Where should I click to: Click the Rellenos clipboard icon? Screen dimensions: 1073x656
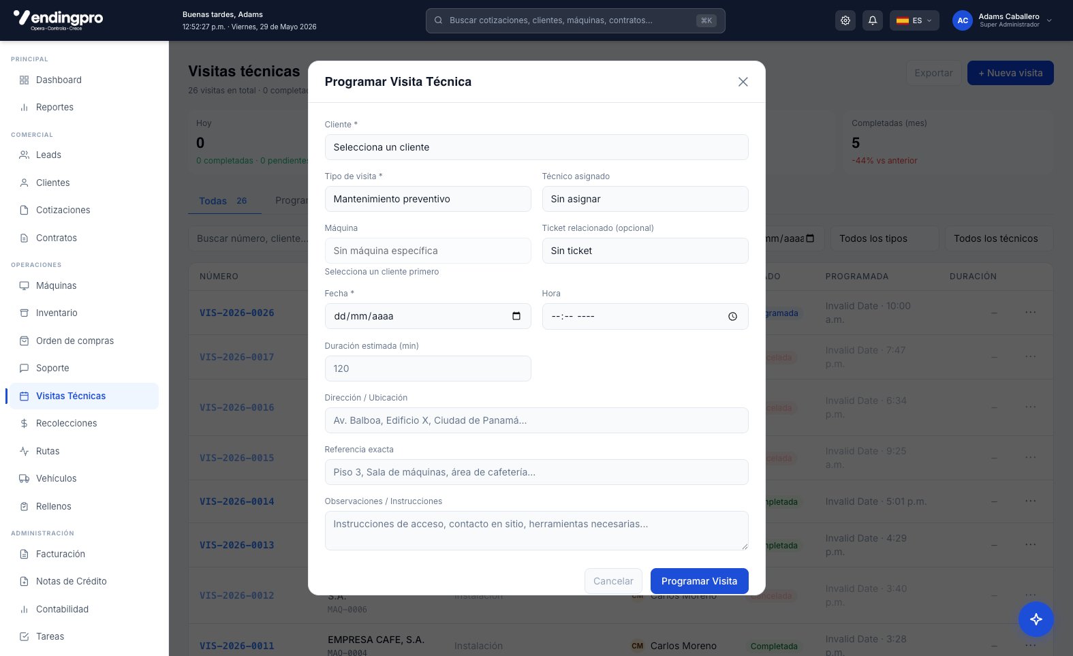click(24, 506)
